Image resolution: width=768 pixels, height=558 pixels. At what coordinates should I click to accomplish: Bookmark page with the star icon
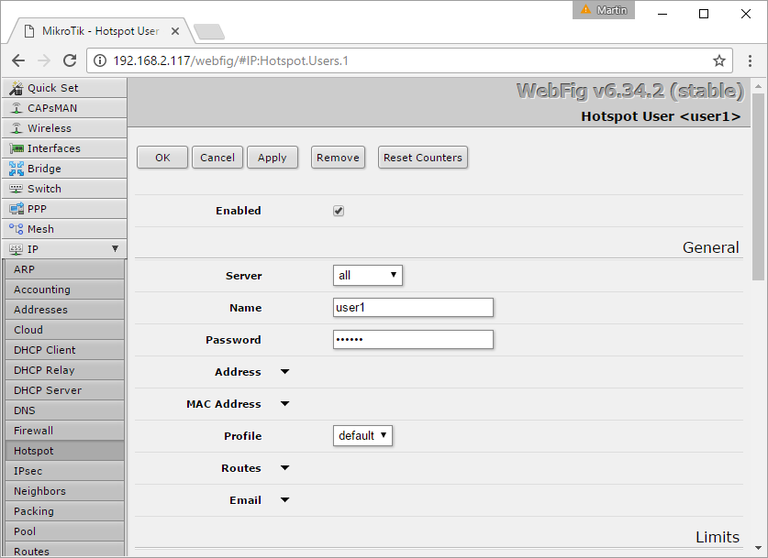click(719, 60)
